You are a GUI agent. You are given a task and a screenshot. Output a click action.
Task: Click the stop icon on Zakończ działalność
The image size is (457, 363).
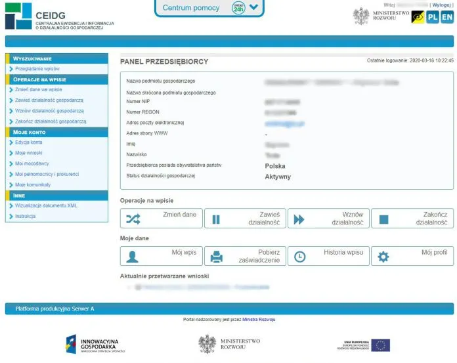[384, 219]
